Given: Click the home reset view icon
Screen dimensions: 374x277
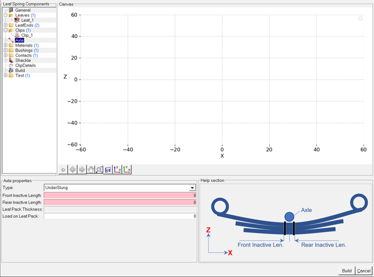Looking at the screenshot, I should [63, 170].
